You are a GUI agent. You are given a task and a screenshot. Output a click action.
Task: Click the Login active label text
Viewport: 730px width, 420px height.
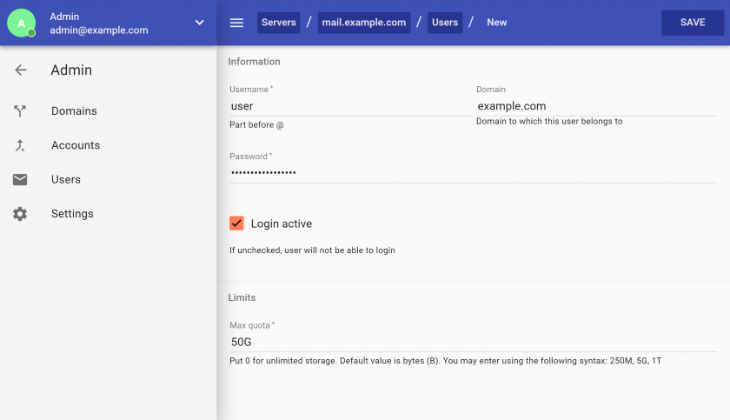click(282, 224)
